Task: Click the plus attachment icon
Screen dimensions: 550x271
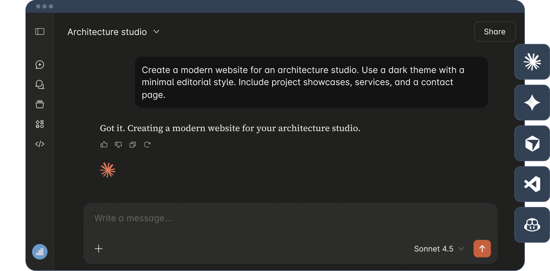Action: pyautogui.click(x=99, y=249)
